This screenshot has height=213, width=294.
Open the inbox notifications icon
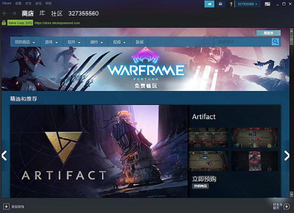221,4
